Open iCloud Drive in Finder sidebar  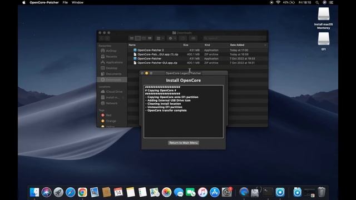pos(112,92)
